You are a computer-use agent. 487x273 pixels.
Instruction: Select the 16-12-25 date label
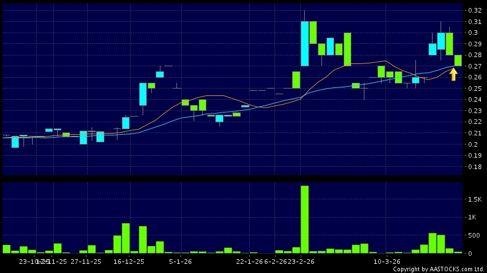128,261
